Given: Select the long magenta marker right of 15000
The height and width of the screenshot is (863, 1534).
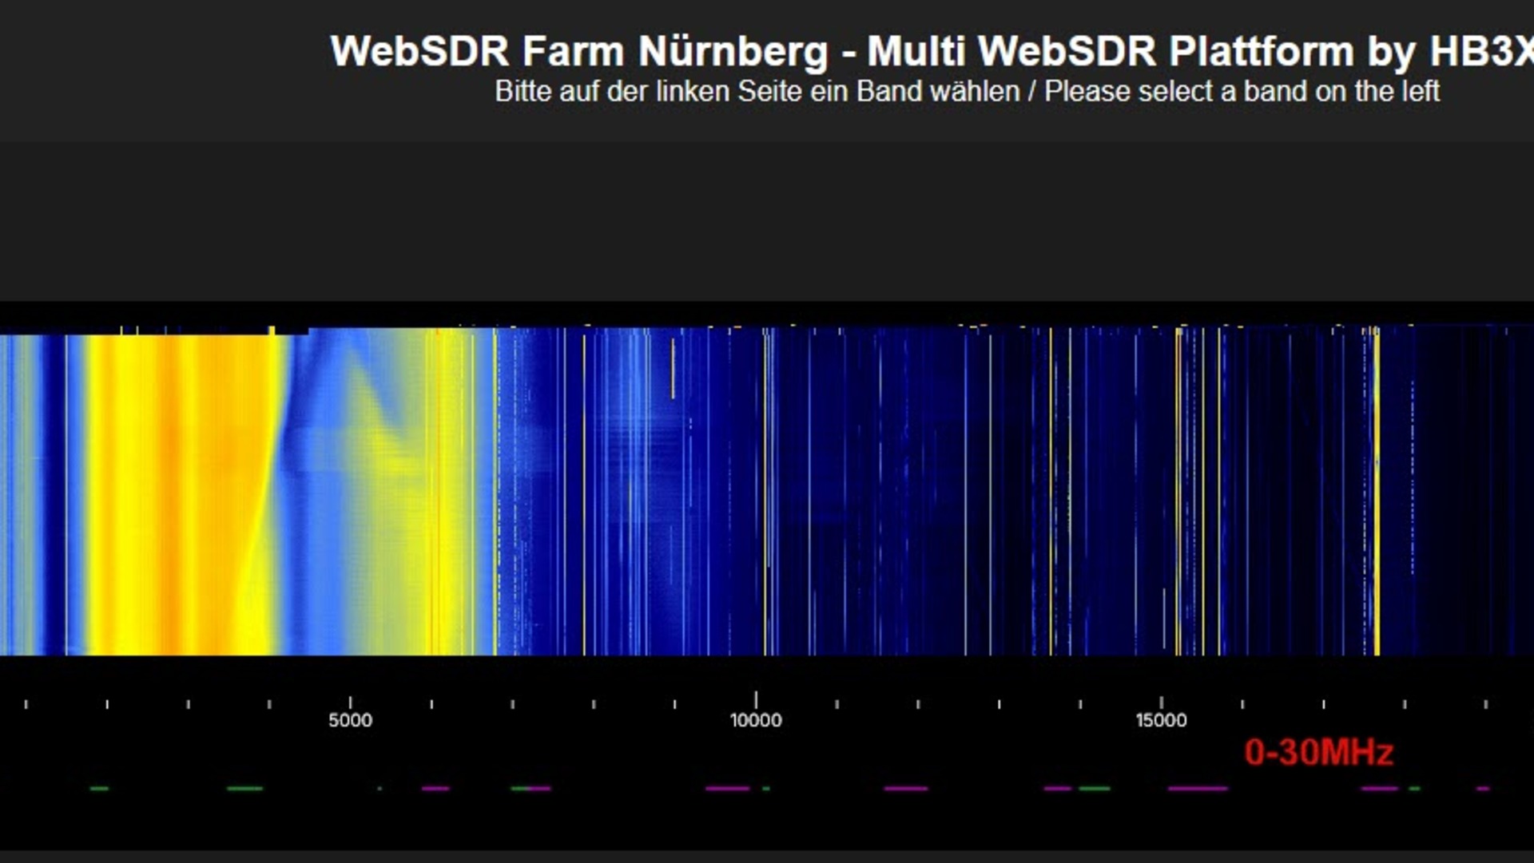Looking at the screenshot, I should click(1197, 789).
